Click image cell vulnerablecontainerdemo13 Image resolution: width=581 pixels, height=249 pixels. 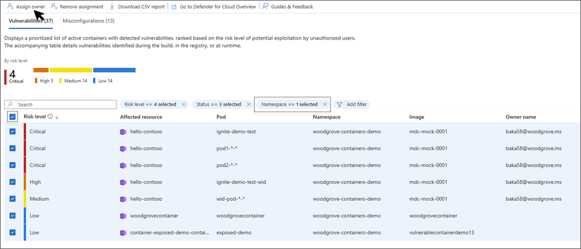tap(441, 232)
